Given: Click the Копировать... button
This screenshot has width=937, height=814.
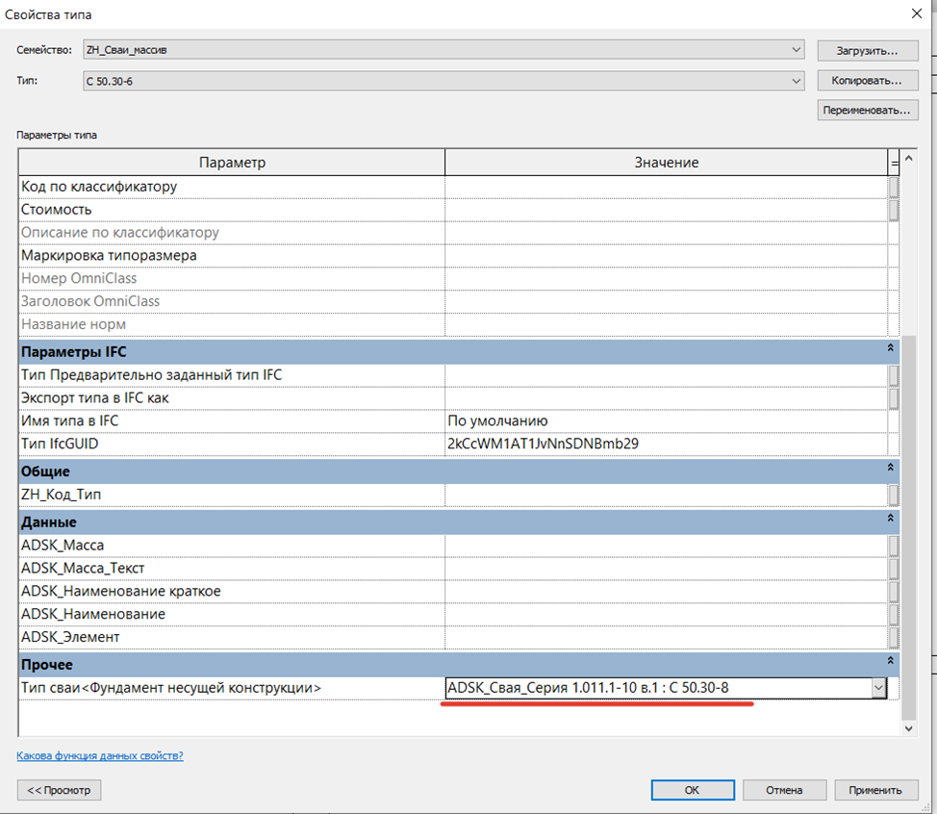Looking at the screenshot, I should (x=867, y=80).
